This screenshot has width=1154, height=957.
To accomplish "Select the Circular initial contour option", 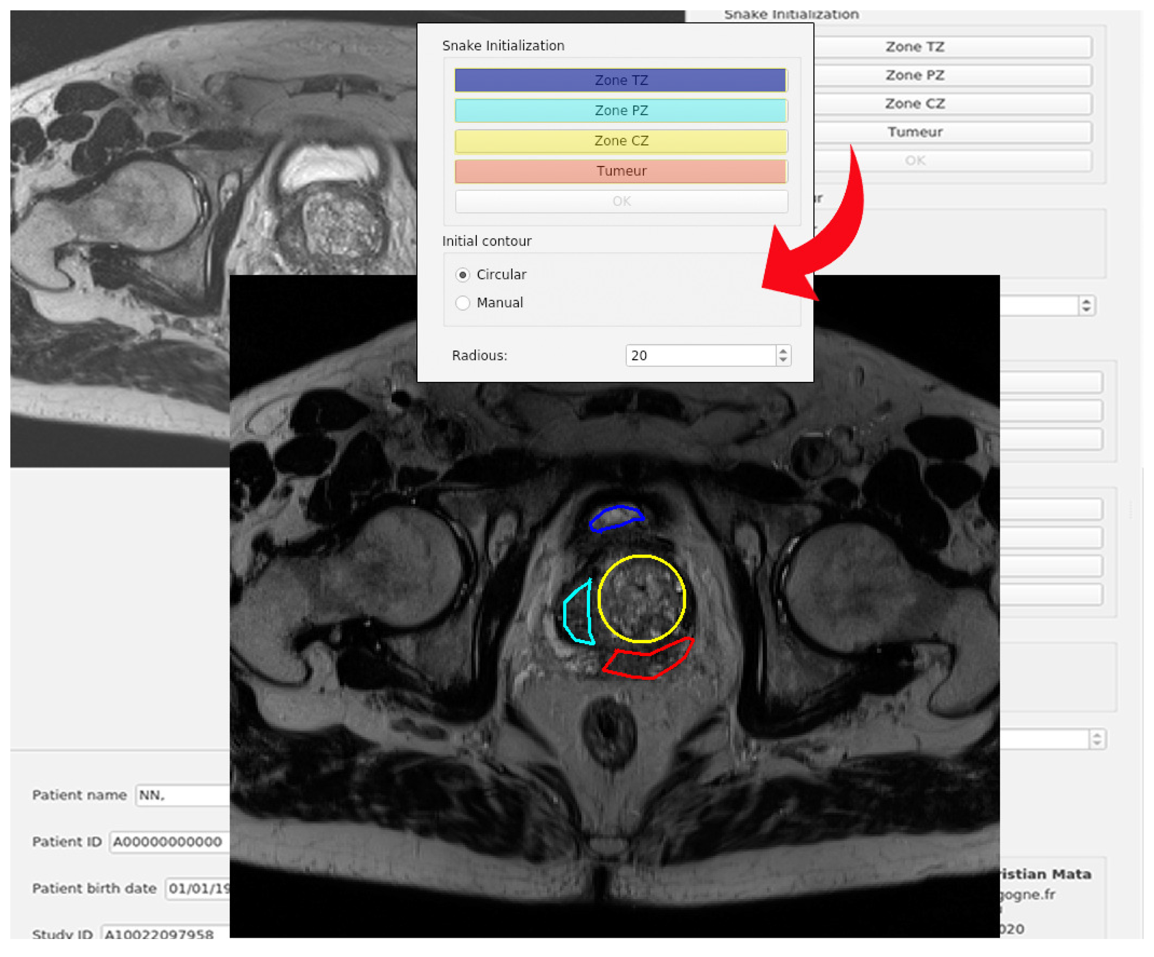I will (463, 274).
